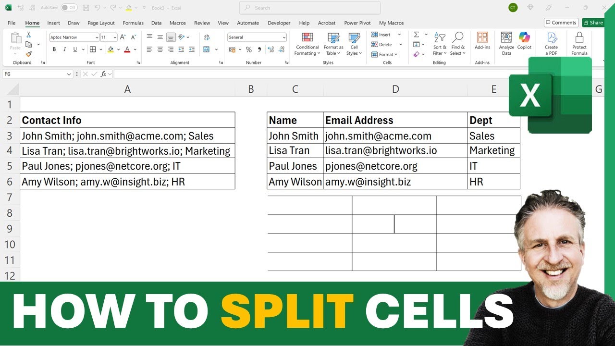Expand the Name Box dropdown arrow
This screenshot has height=346, width=615.
click(x=69, y=74)
